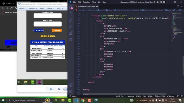The width and height of the screenshot is (184, 103).
Task: Close the ECMAS Chrome tab
Action: pyautogui.click(x=14, y=3)
